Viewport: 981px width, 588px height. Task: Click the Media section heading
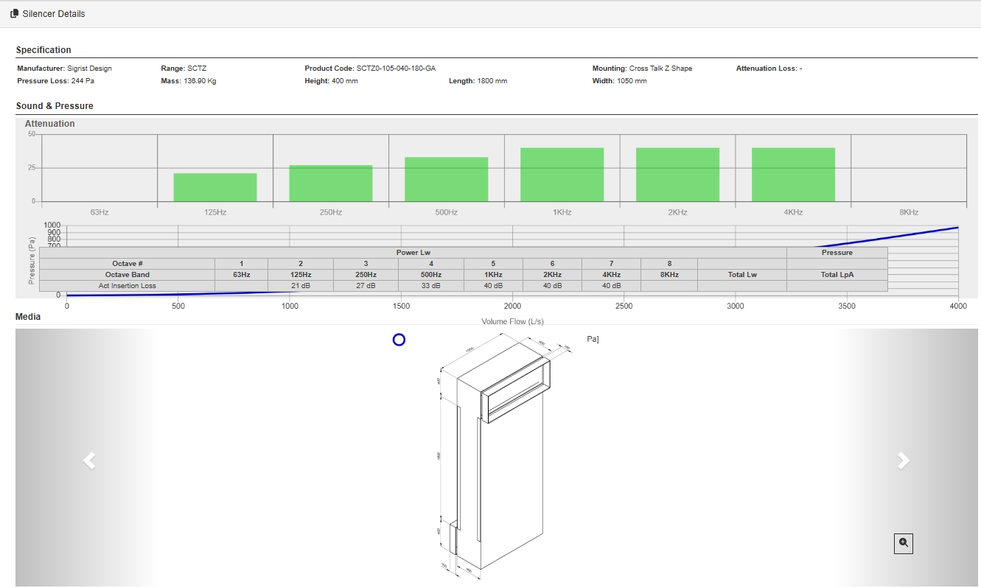(x=28, y=317)
